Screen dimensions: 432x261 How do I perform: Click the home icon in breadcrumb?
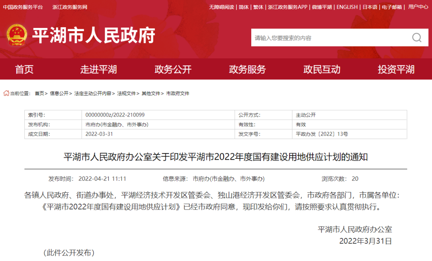pos(6,93)
